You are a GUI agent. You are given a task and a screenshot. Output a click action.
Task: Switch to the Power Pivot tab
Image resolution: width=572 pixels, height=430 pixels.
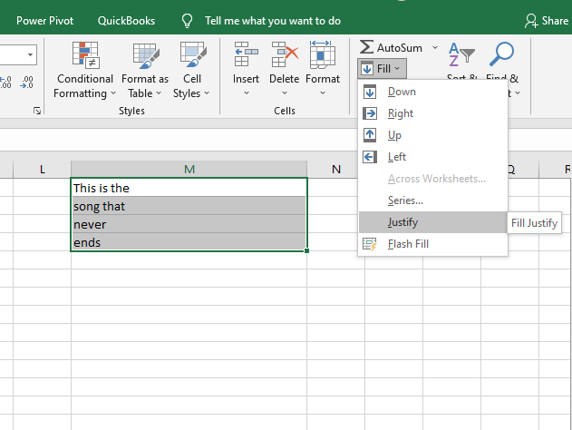pos(45,20)
